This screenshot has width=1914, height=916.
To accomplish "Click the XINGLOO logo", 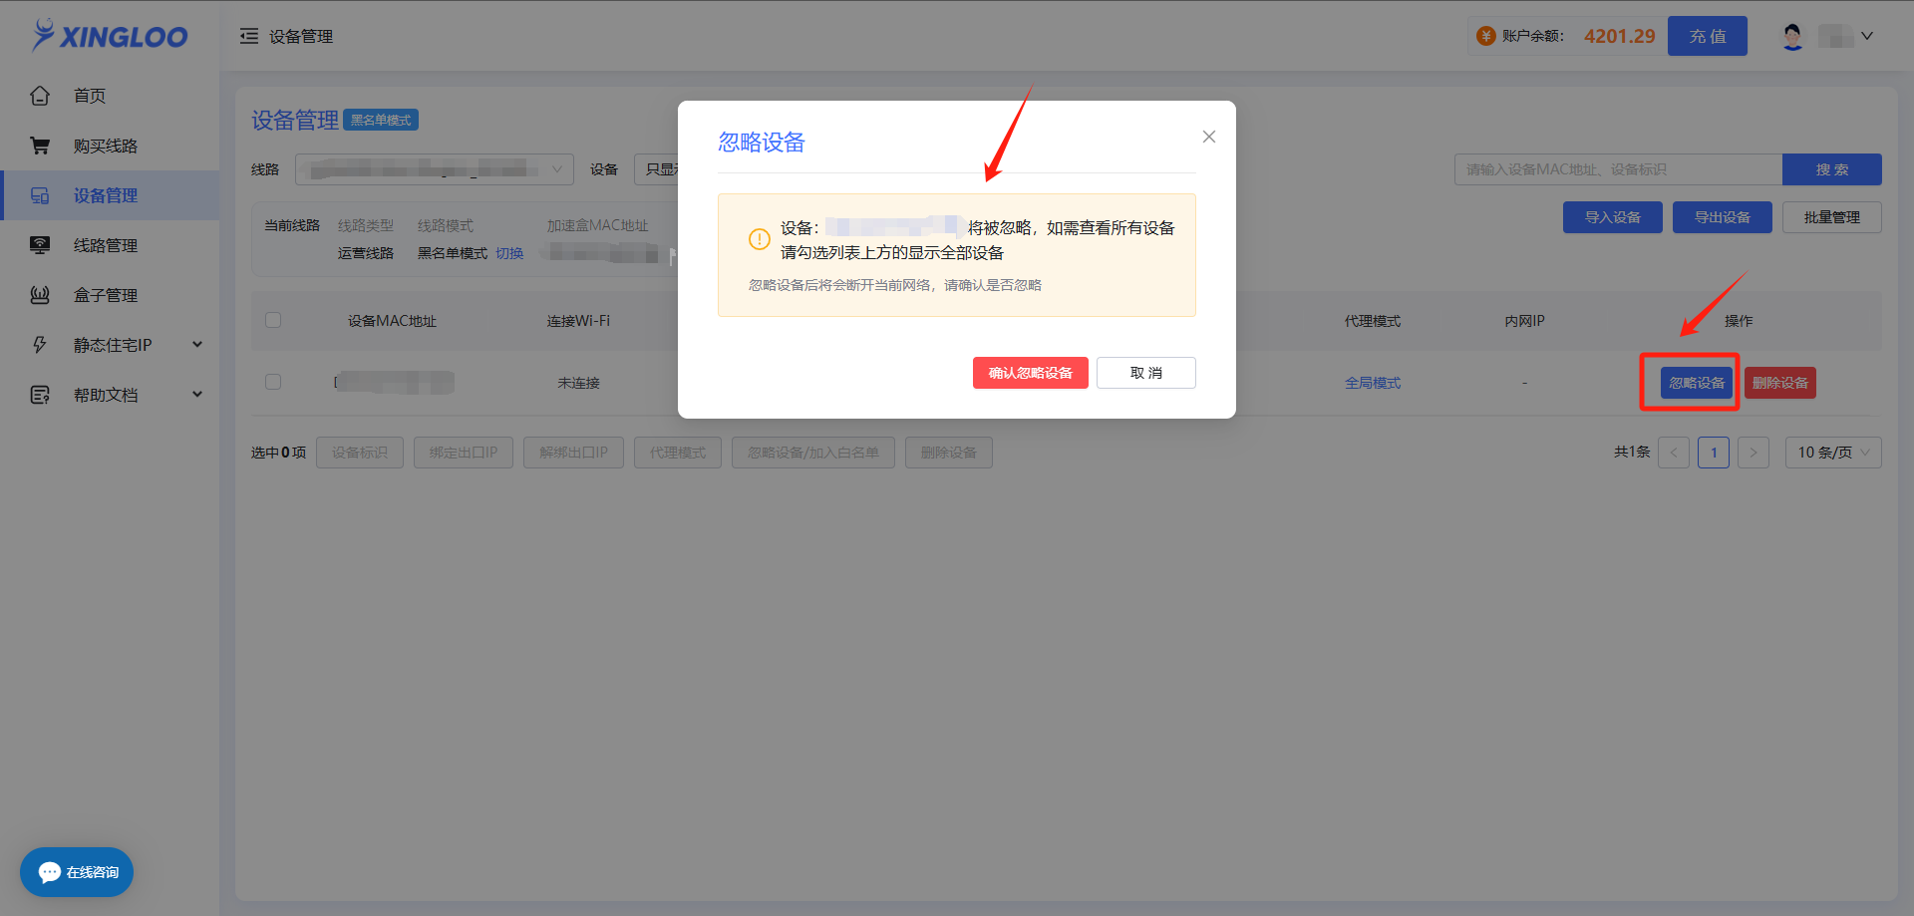I will coord(110,36).
